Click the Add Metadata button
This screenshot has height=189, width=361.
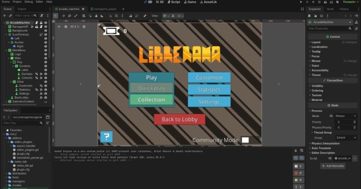point(333,166)
